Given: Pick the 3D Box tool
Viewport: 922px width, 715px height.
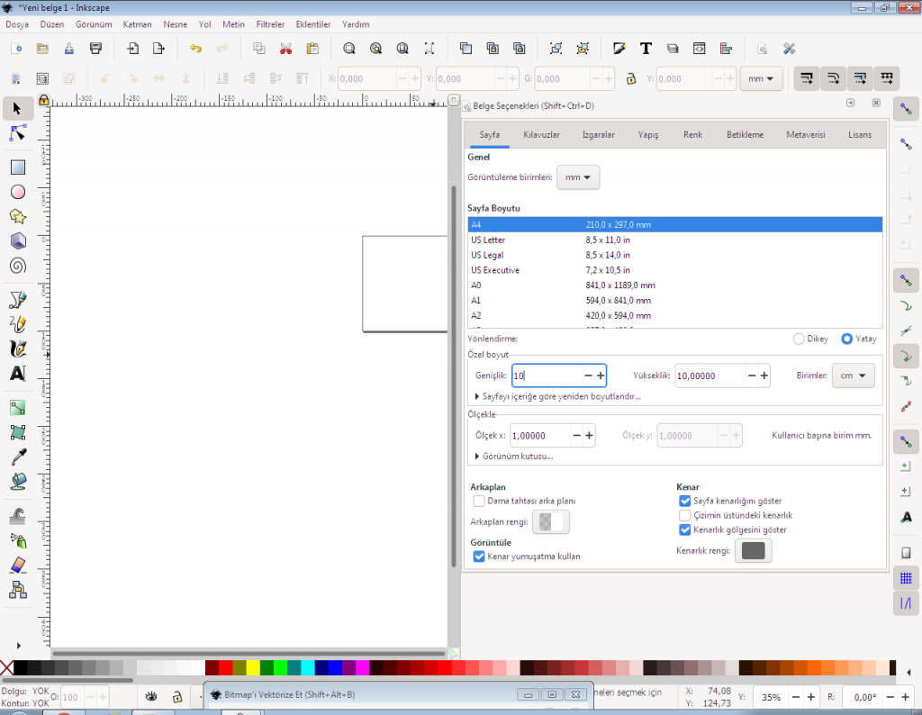Looking at the screenshot, I should [18, 241].
